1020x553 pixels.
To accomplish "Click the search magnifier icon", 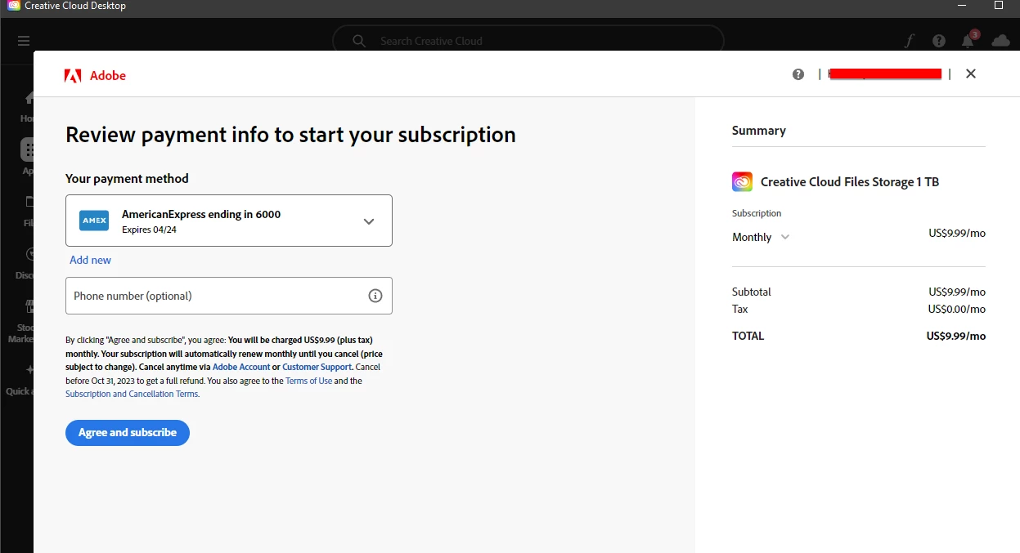I will click(359, 41).
